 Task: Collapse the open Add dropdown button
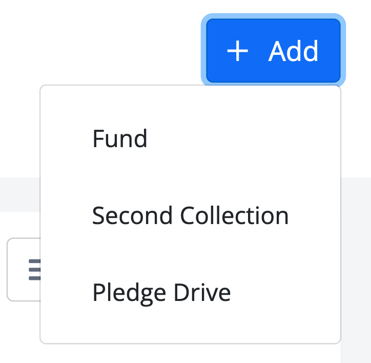pos(273,50)
